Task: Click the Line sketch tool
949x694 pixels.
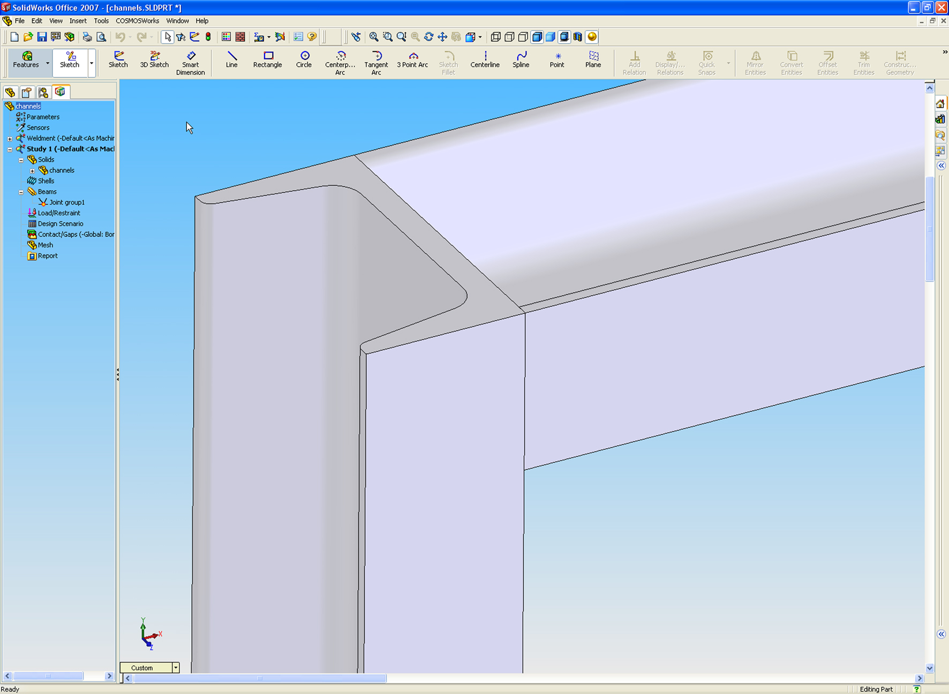Action: pyautogui.click(x=231, y=60)
